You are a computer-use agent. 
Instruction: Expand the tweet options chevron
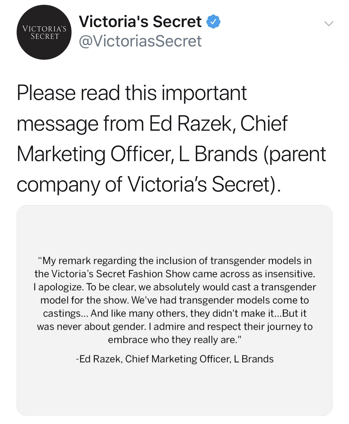[x=328, y=24]
